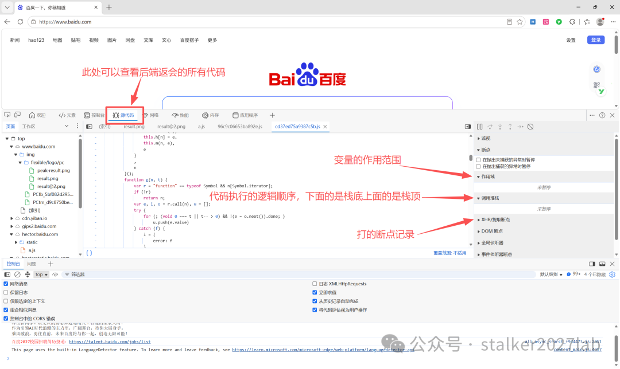The width and height of the screenshot is (620, 369).
Task: Activate the DevTools inspect element picker
Action: (x=7, y=115)
